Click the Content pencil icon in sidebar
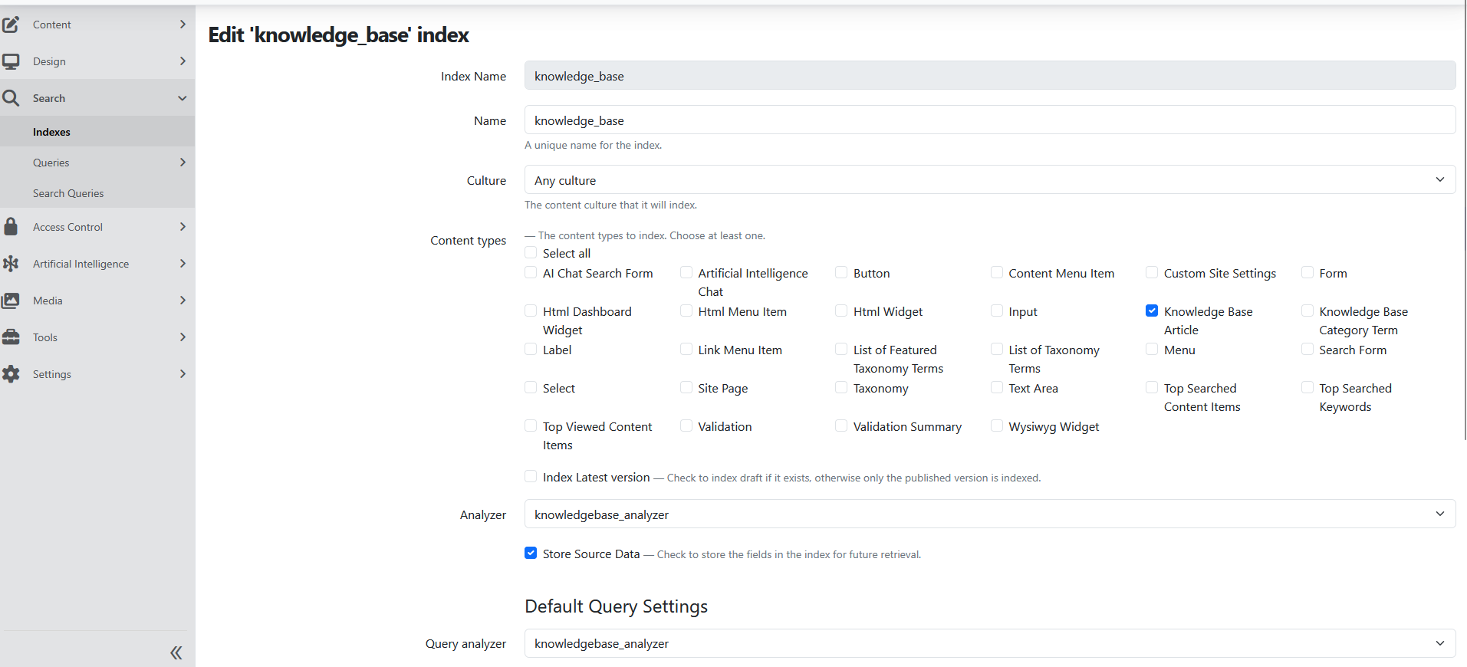This screenshot has height=667, width=1467. pyautogui.click(x=11, y=25)
